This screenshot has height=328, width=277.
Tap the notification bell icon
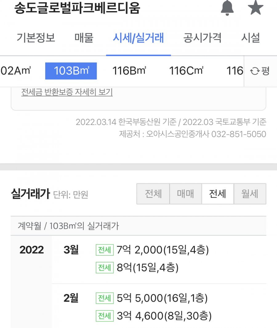click(x=227, y=8)
